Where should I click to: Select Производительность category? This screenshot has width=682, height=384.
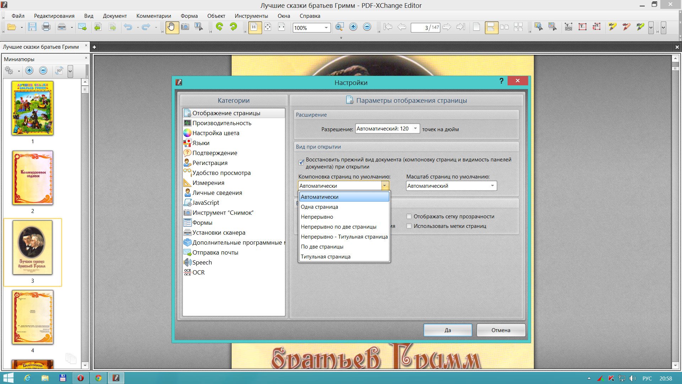pyautogui.click(x=234, y=123)
